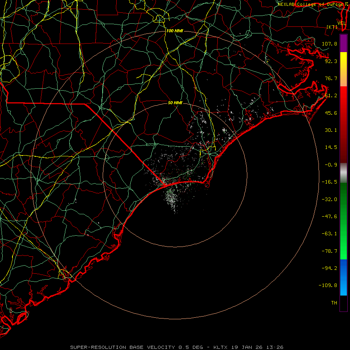Click the 100 NMI range ring label
Viewport: 350px width, 350px height.
pos(175,31)
